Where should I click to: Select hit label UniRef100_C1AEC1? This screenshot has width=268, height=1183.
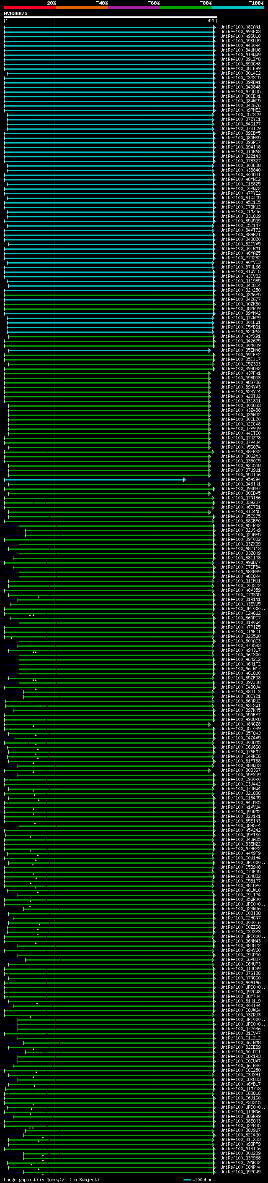pos(240,632)
